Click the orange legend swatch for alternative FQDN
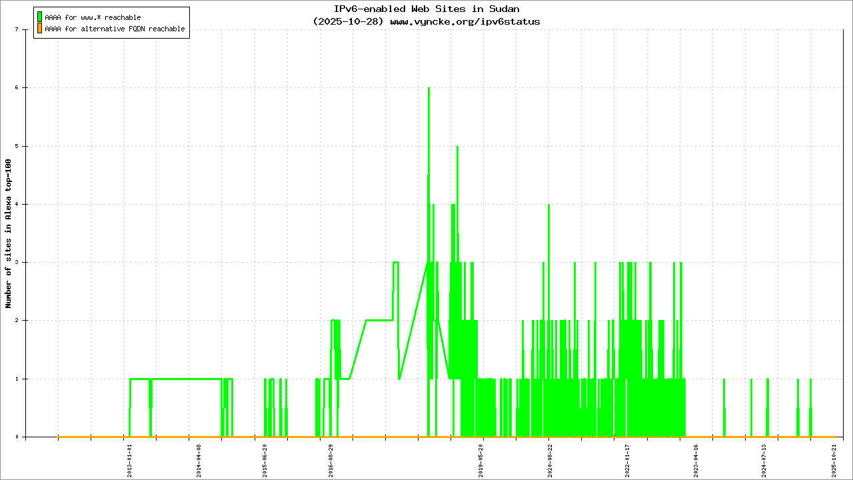 [x=40, y=29]
